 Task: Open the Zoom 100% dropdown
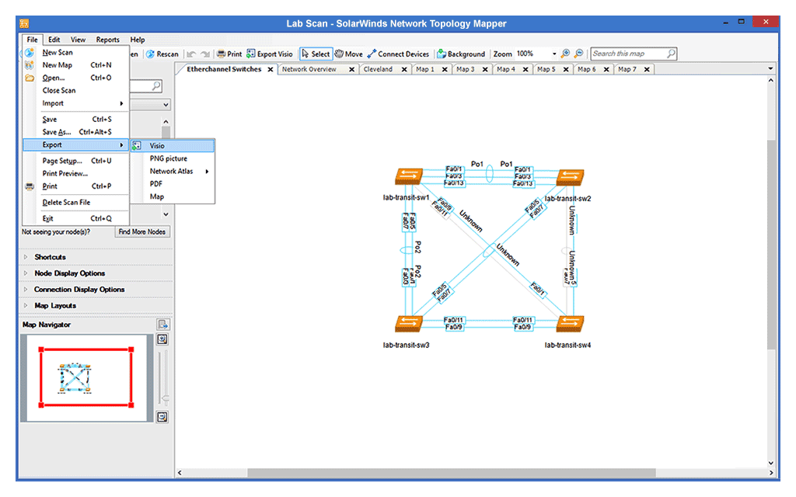coord(553,54)
